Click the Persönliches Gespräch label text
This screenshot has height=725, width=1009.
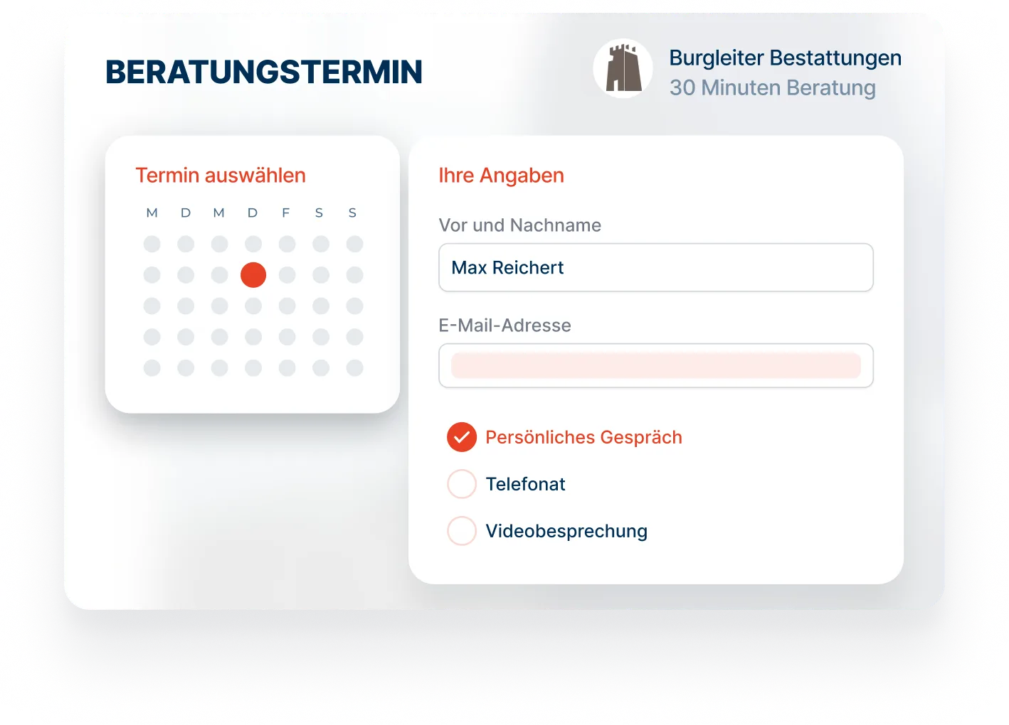coord(584,437)
